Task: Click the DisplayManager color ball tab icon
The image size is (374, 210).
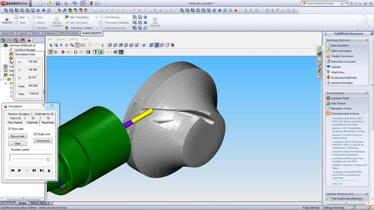Action: 23,40
